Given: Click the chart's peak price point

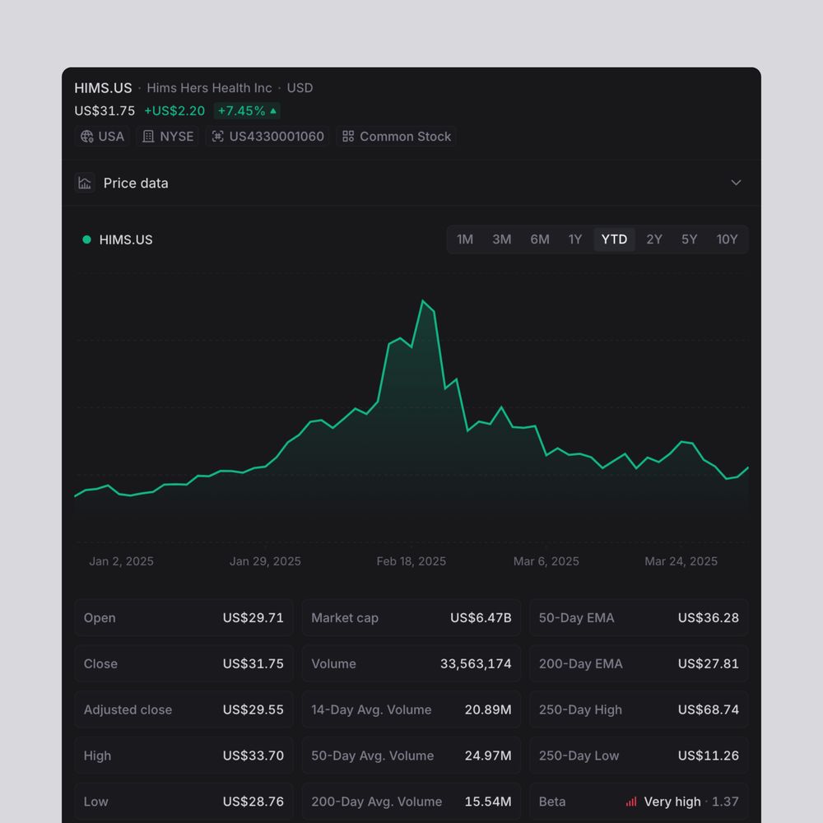Looking at the screenshot, I should (x=422, y=300).
